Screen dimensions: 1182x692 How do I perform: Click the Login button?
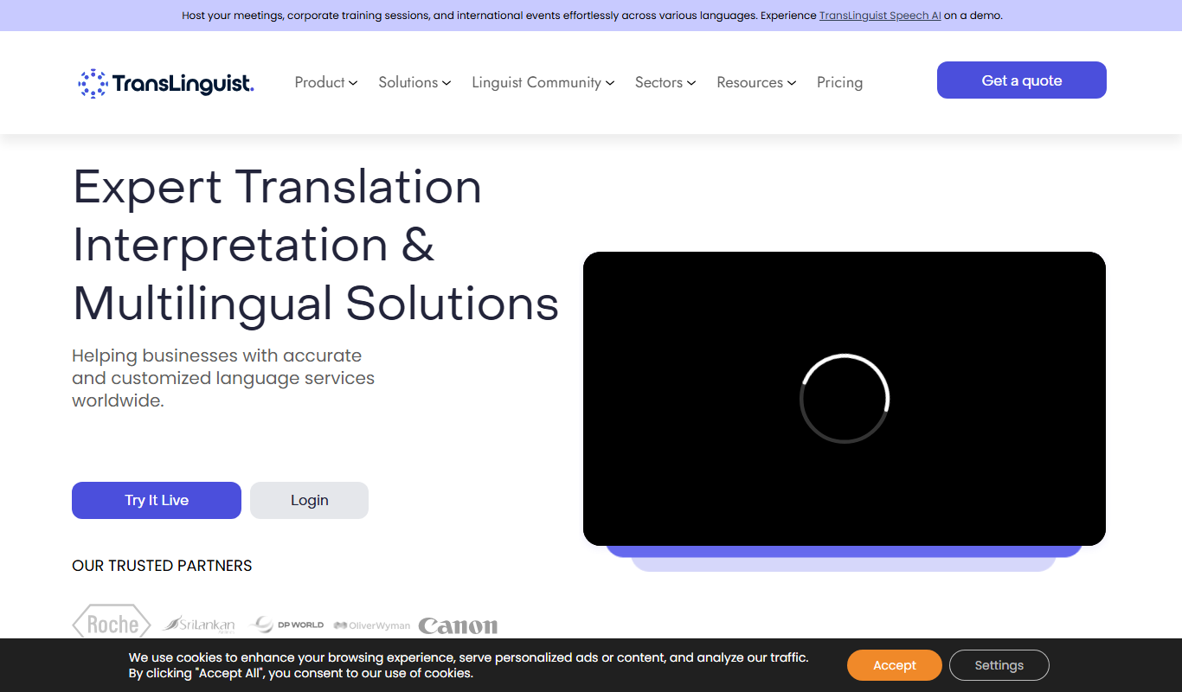(309, 500)
